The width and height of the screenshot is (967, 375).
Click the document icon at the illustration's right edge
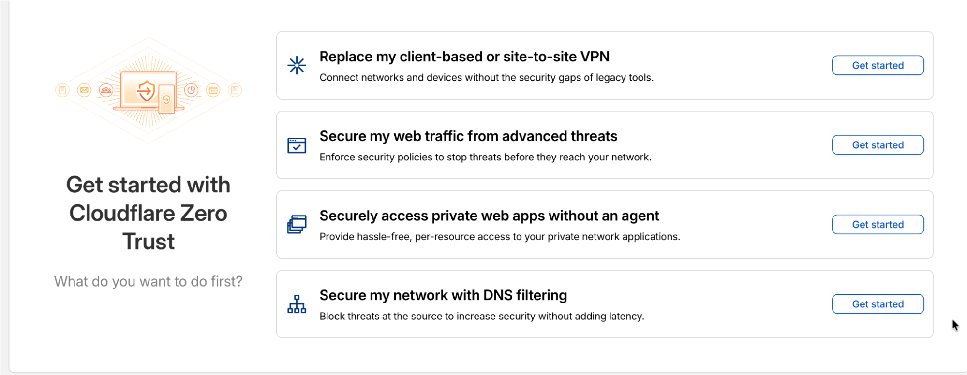point(236,90)
